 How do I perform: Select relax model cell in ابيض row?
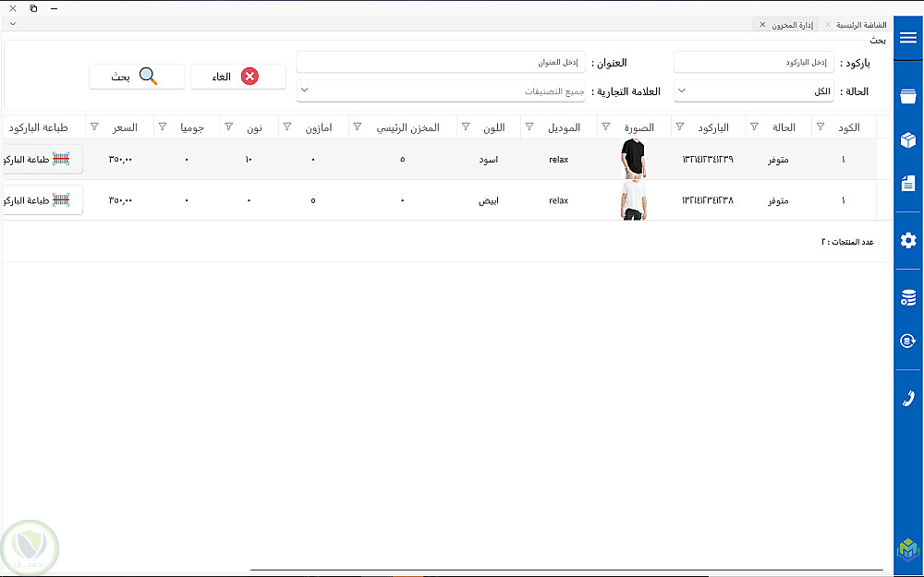click(559, 200)
